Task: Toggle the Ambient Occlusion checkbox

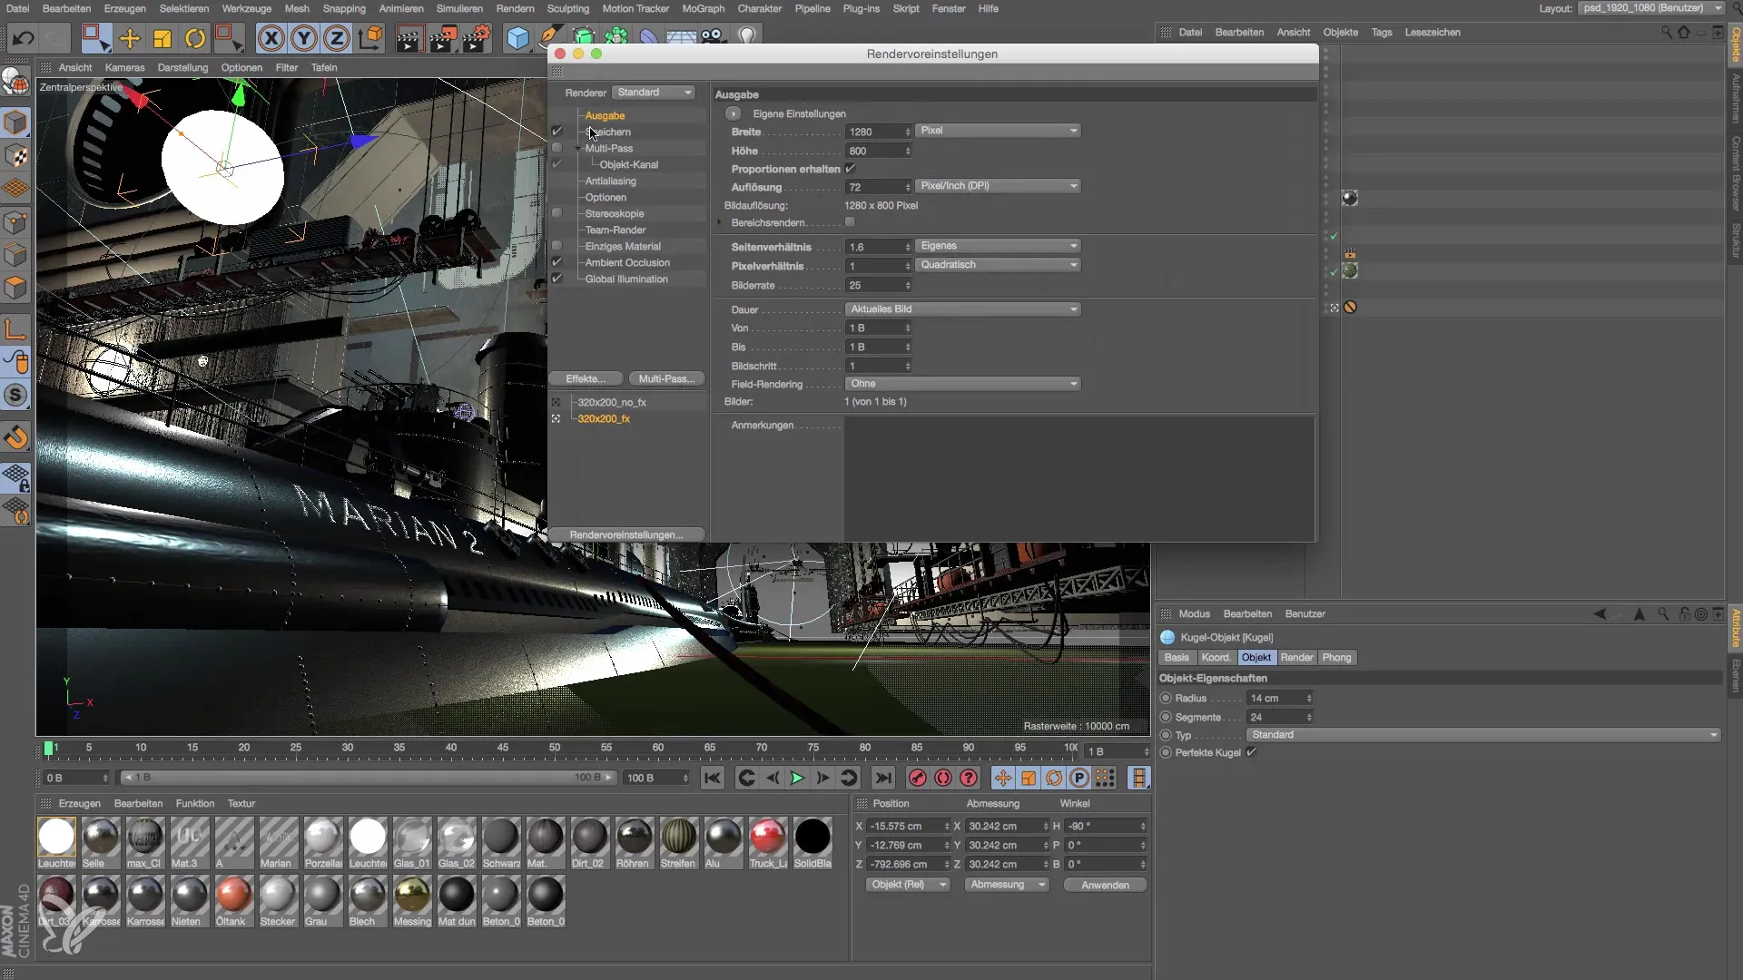Action: (x=557, y=262)
